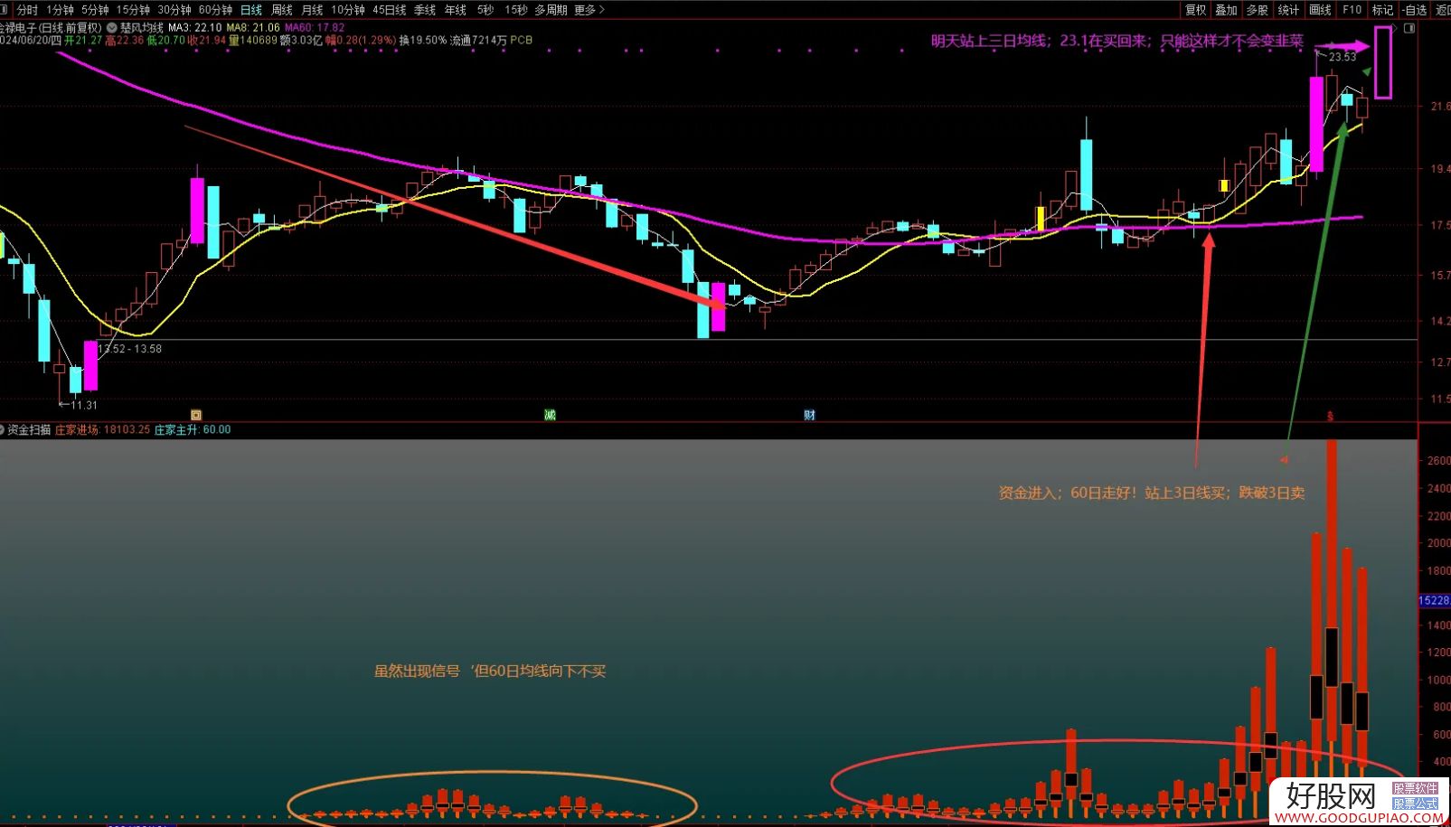Click the 11.31 low price label
1451x827 pixels.
83,405
